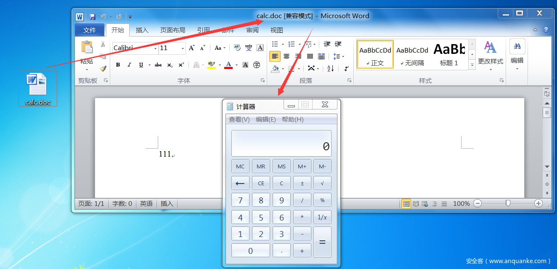Click the Shading paint bucket icon
The height and width of the screenshot is (269, 557).
(276, 68)
